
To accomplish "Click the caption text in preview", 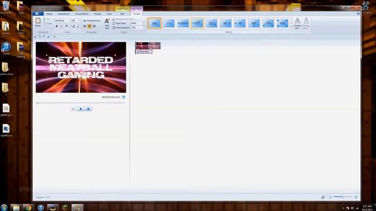I will pos(81,67).
